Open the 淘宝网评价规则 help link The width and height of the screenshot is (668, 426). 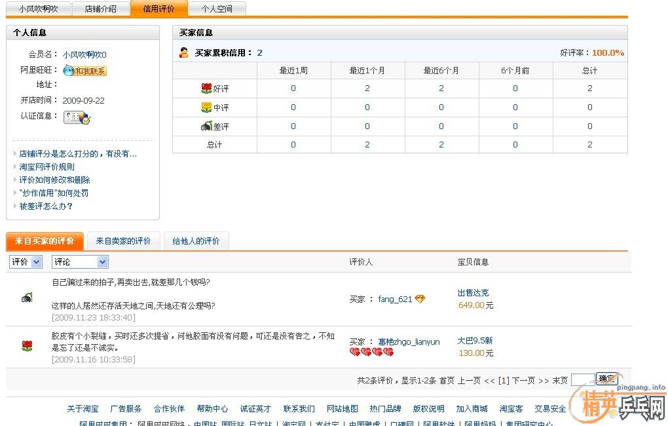[x=46, y=167]
